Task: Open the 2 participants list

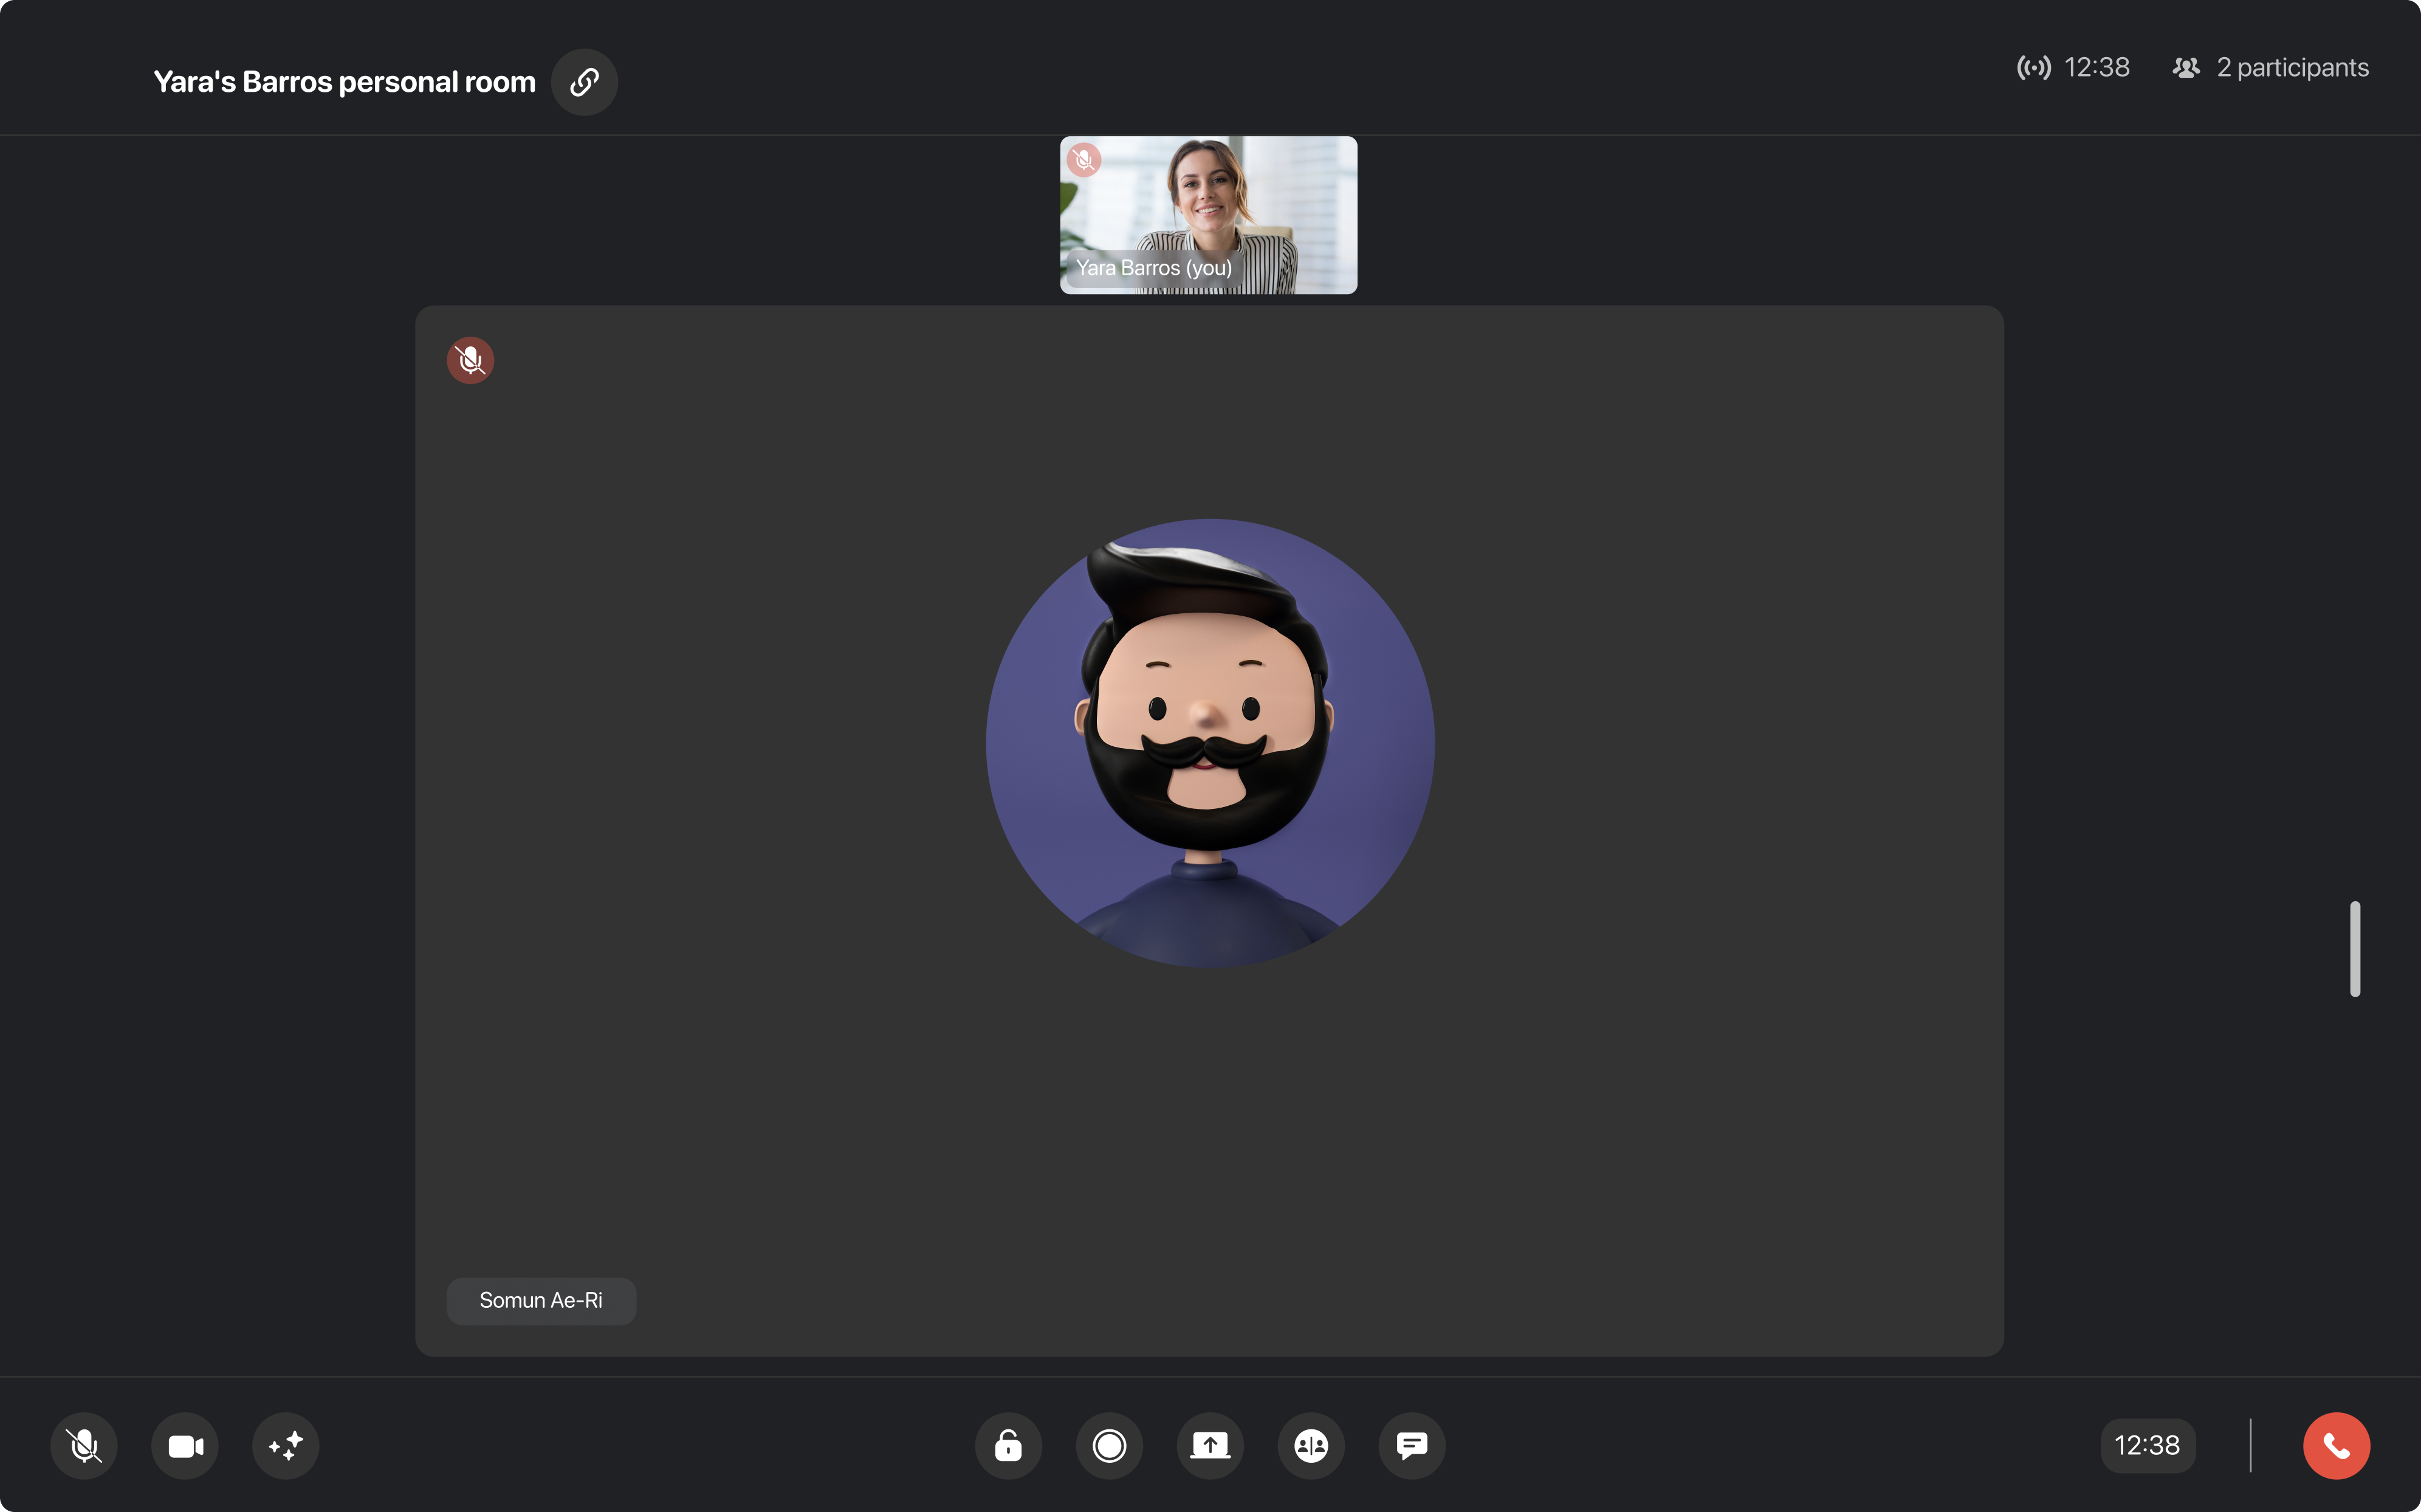Action: pos(2292,67)
